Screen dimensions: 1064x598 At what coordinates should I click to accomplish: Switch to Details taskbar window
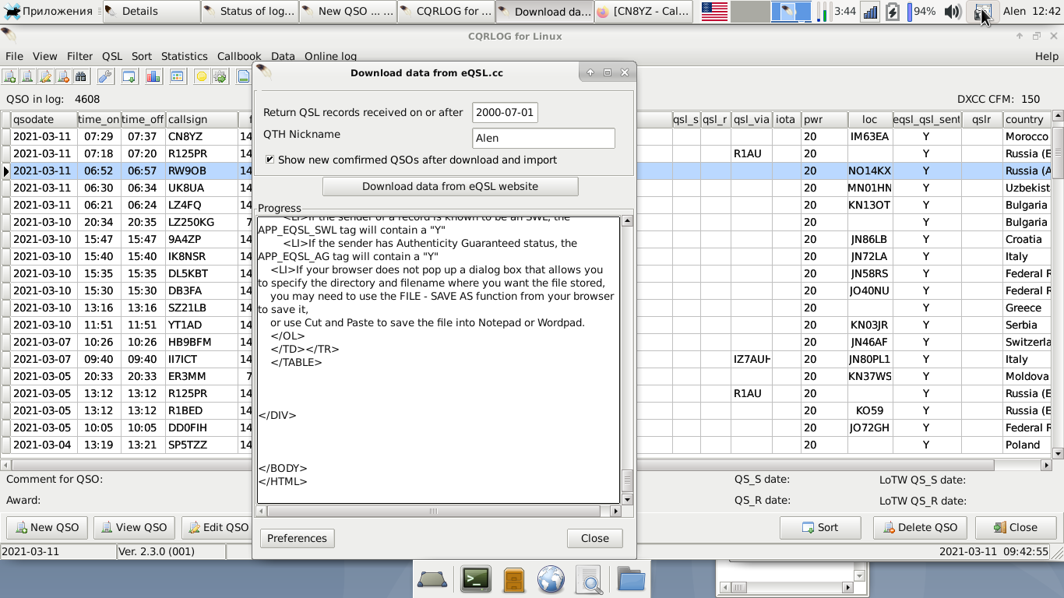(151, 11)
